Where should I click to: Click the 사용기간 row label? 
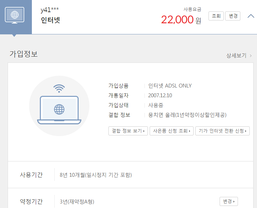click(x=31, y=175)
